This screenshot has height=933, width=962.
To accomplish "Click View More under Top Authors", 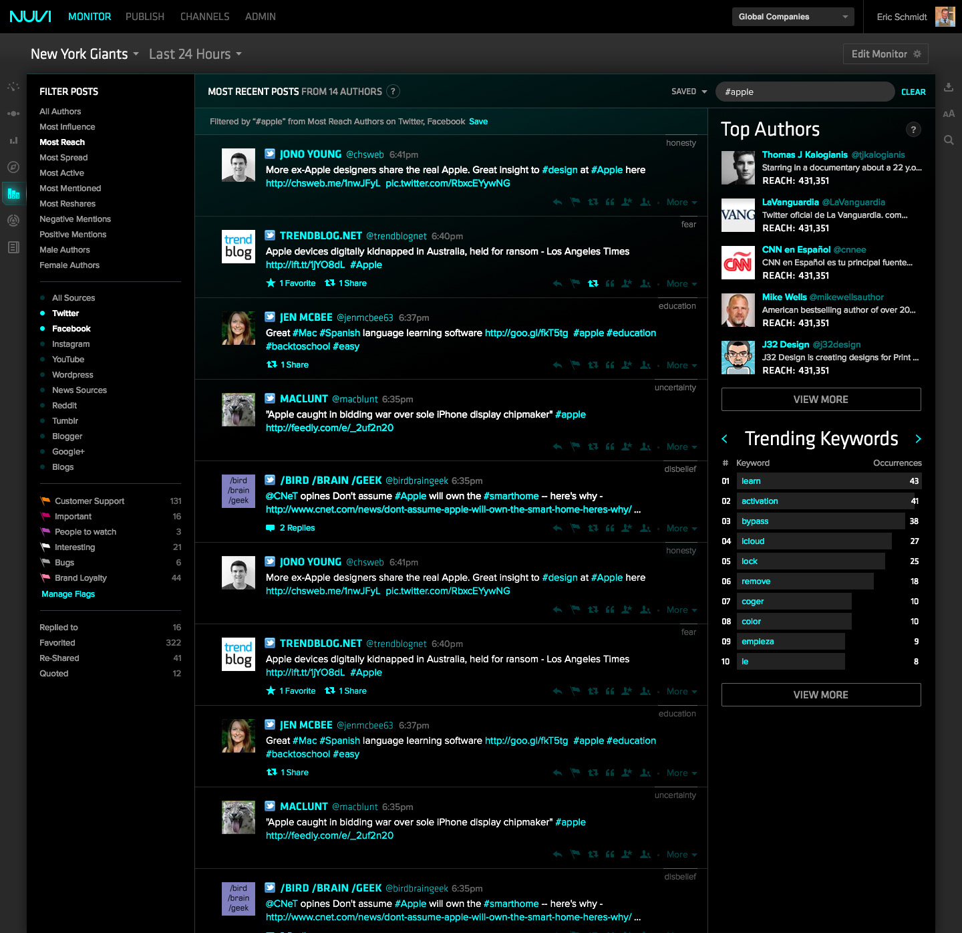I will [821, 400].
